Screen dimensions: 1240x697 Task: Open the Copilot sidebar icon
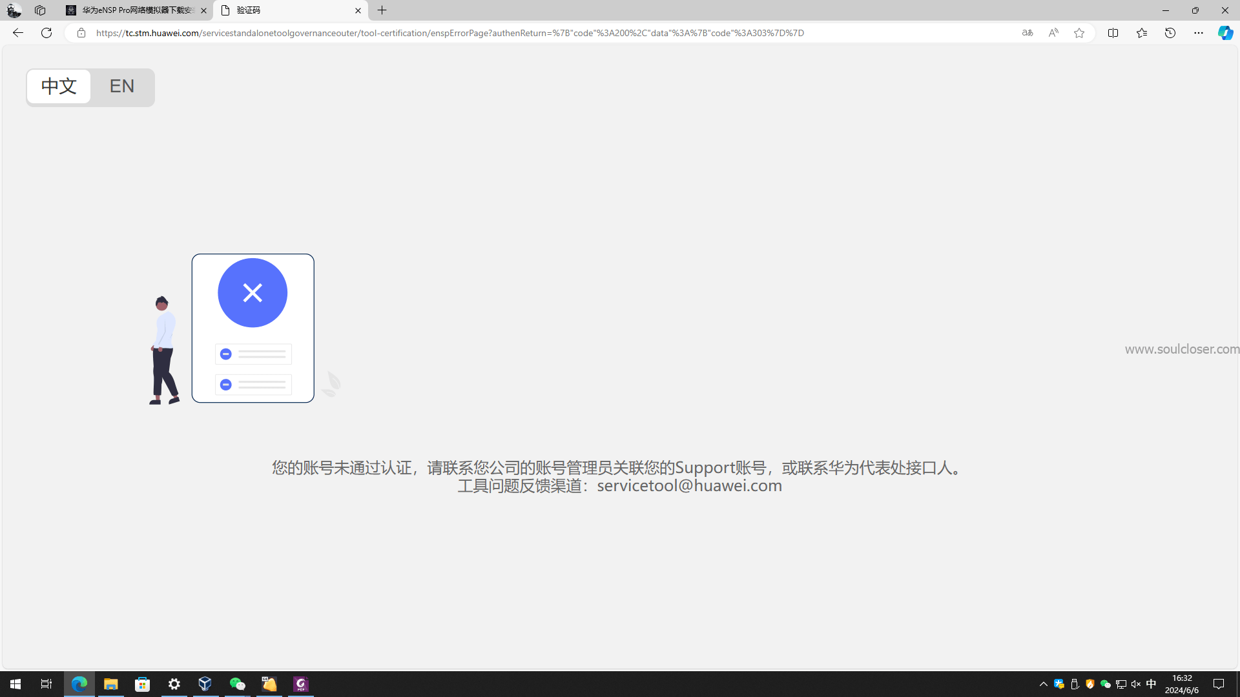(x=1225, y=33)
